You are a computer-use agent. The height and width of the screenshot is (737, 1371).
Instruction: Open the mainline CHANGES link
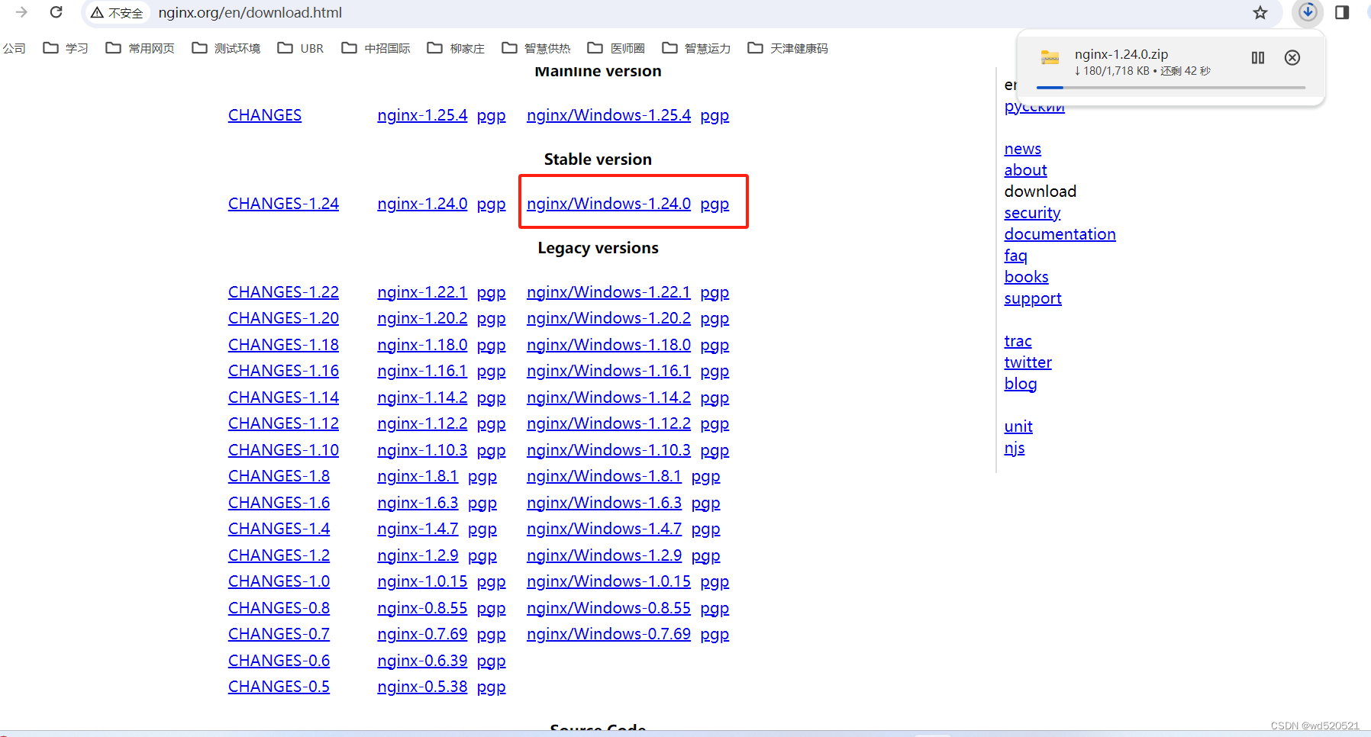[x=265, y=115]
